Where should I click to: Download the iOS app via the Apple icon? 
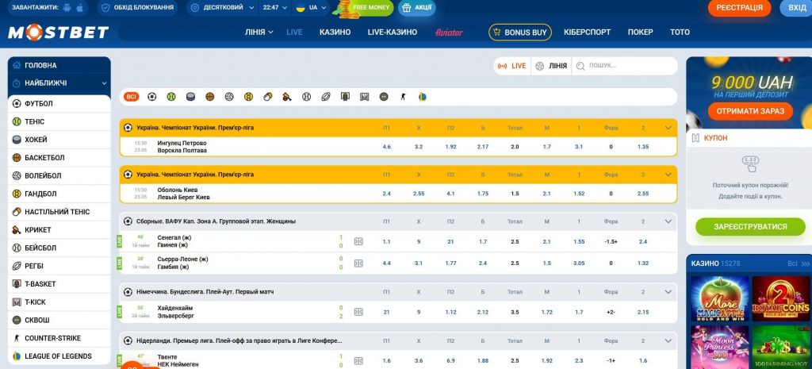[80, 8]
